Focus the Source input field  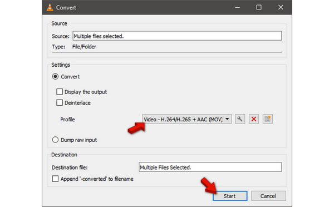[177, 36]
